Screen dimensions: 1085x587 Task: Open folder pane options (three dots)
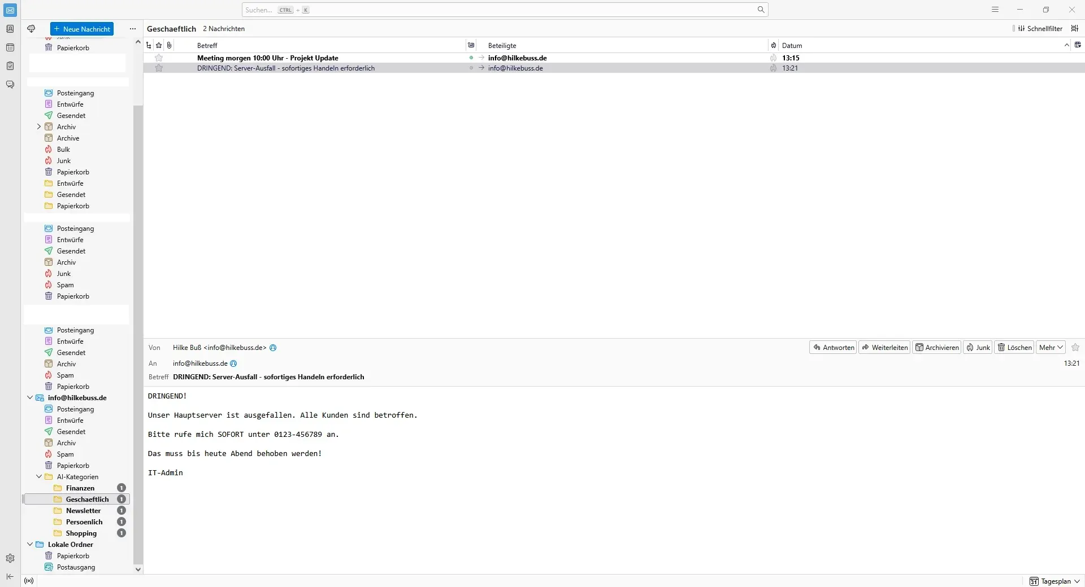[x=133, y=29]
